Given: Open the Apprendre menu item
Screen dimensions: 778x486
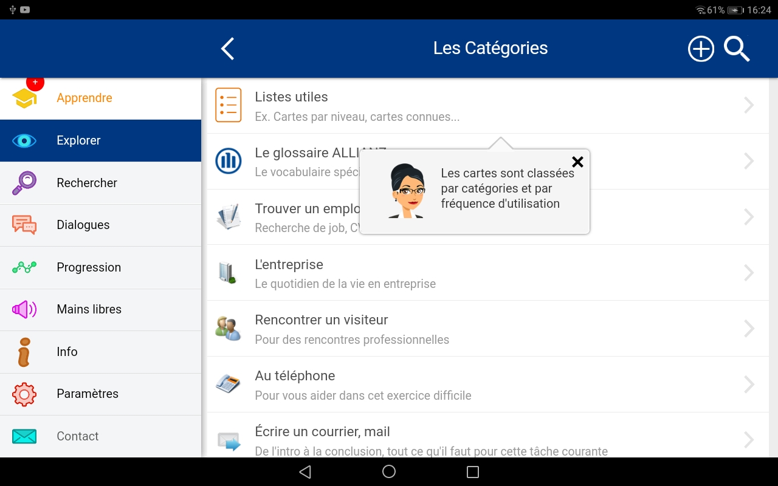Looking at the screenshot, I should pos(100,98).
